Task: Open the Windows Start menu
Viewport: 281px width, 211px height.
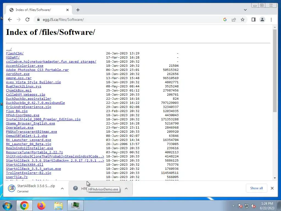Action: 7,206
